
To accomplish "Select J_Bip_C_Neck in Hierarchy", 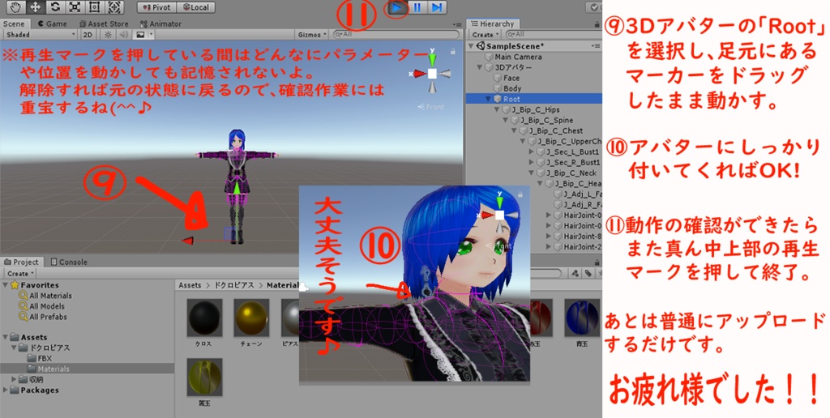I will [567, 173].
